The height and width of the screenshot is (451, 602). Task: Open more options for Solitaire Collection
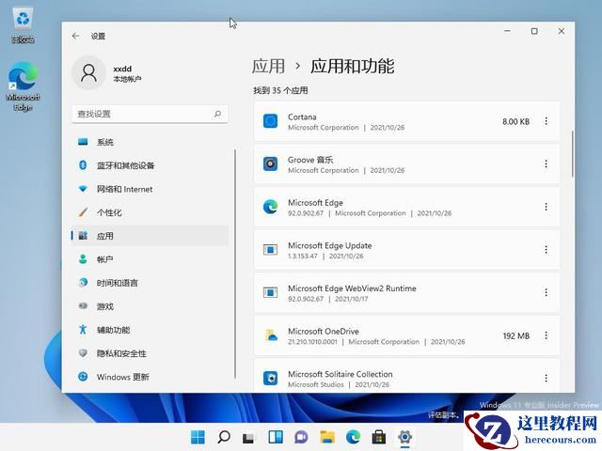[546, 379]
